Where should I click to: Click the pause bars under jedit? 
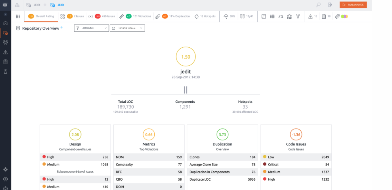[x=186, y=90]
